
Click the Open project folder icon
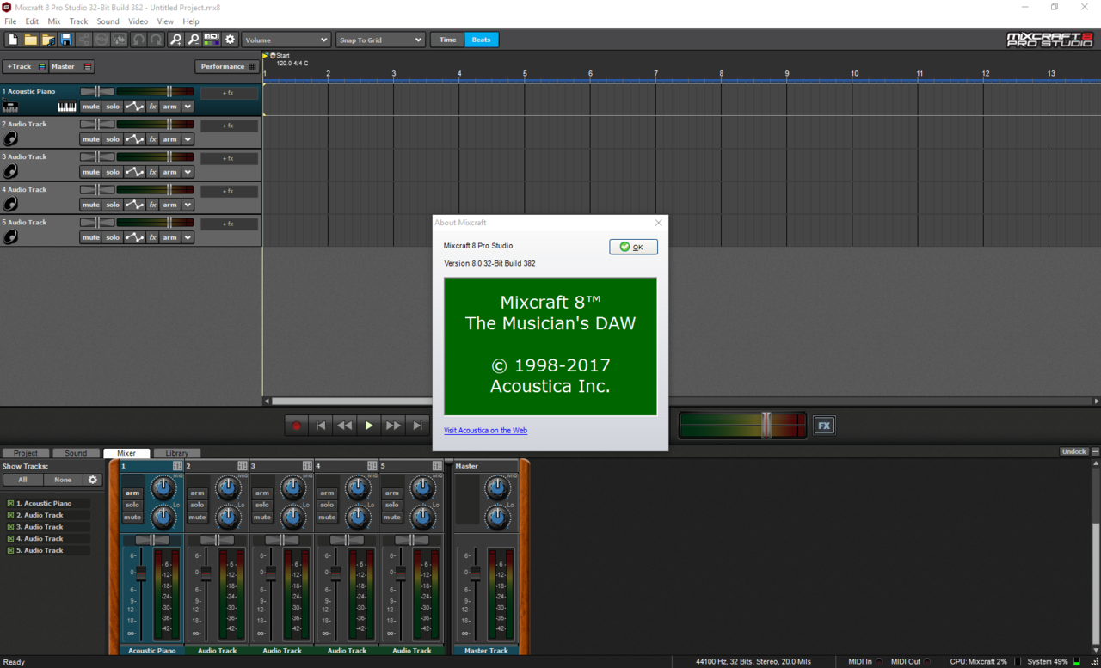[30, 40]
